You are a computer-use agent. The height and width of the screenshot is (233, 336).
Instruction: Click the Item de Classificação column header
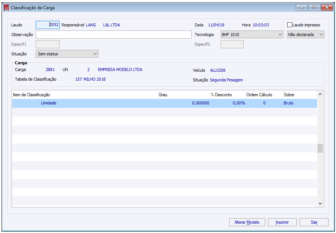tap(85, 95)
